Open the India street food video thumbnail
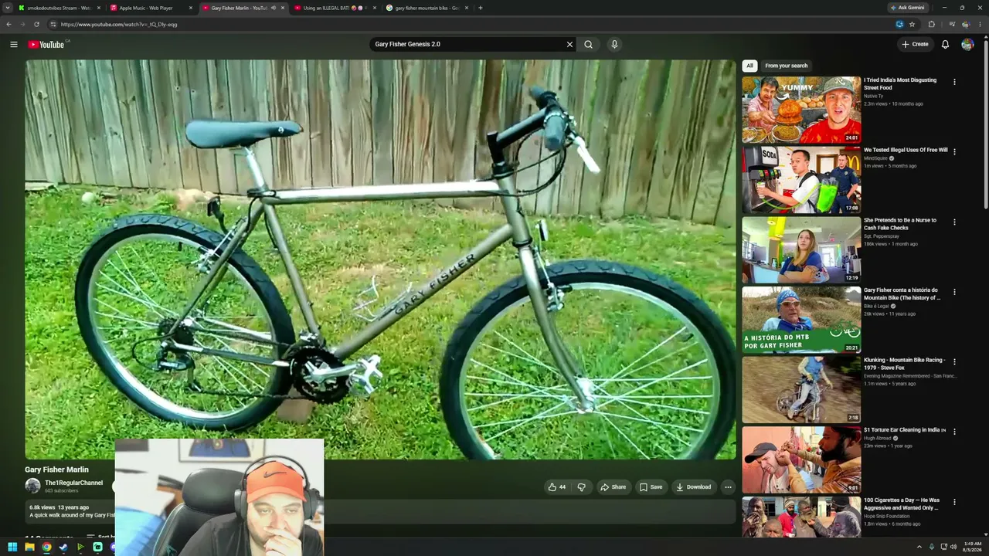 [x=801, y=110]
